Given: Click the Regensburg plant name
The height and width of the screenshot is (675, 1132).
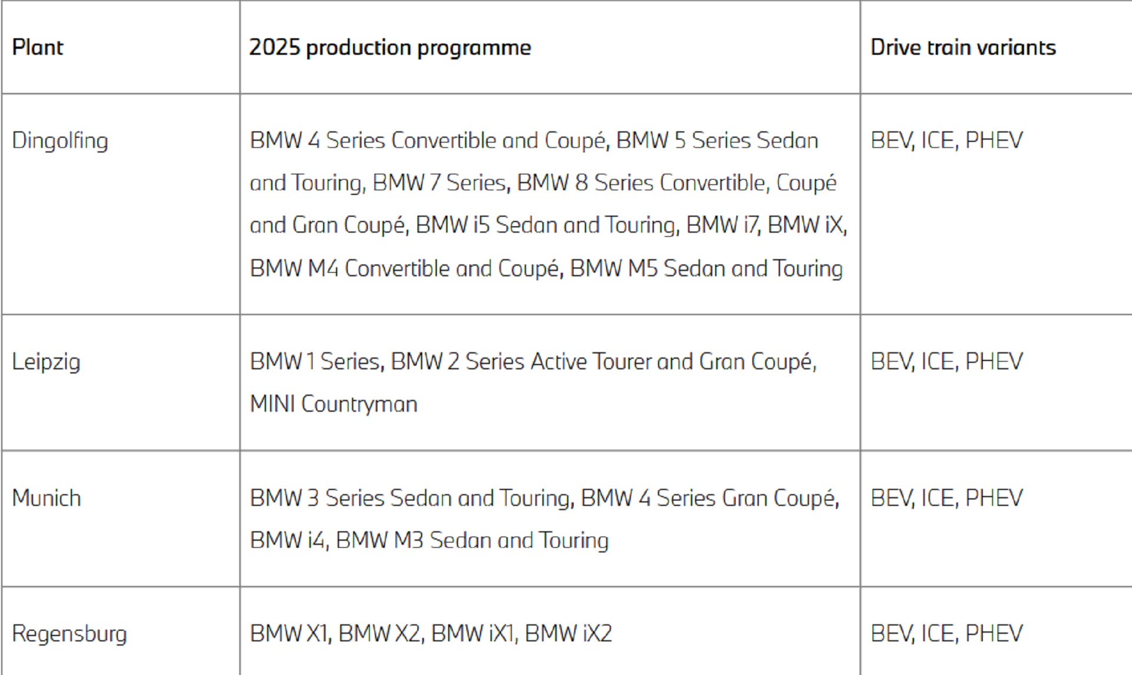Looking at the screenshot, I should pos(69,634).
